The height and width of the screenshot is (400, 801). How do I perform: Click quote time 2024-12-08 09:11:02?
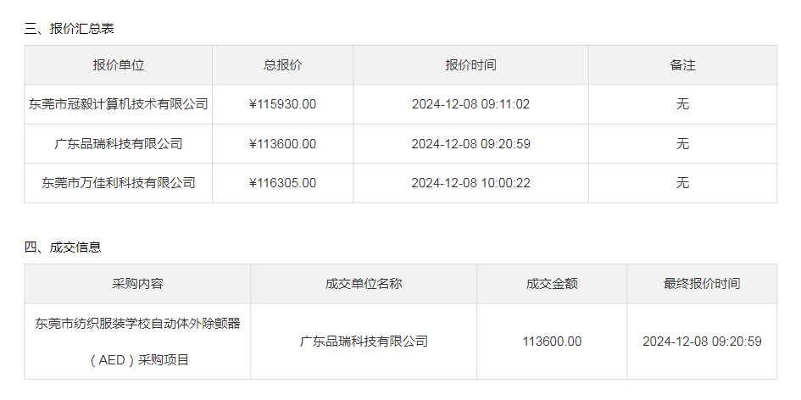470,104
